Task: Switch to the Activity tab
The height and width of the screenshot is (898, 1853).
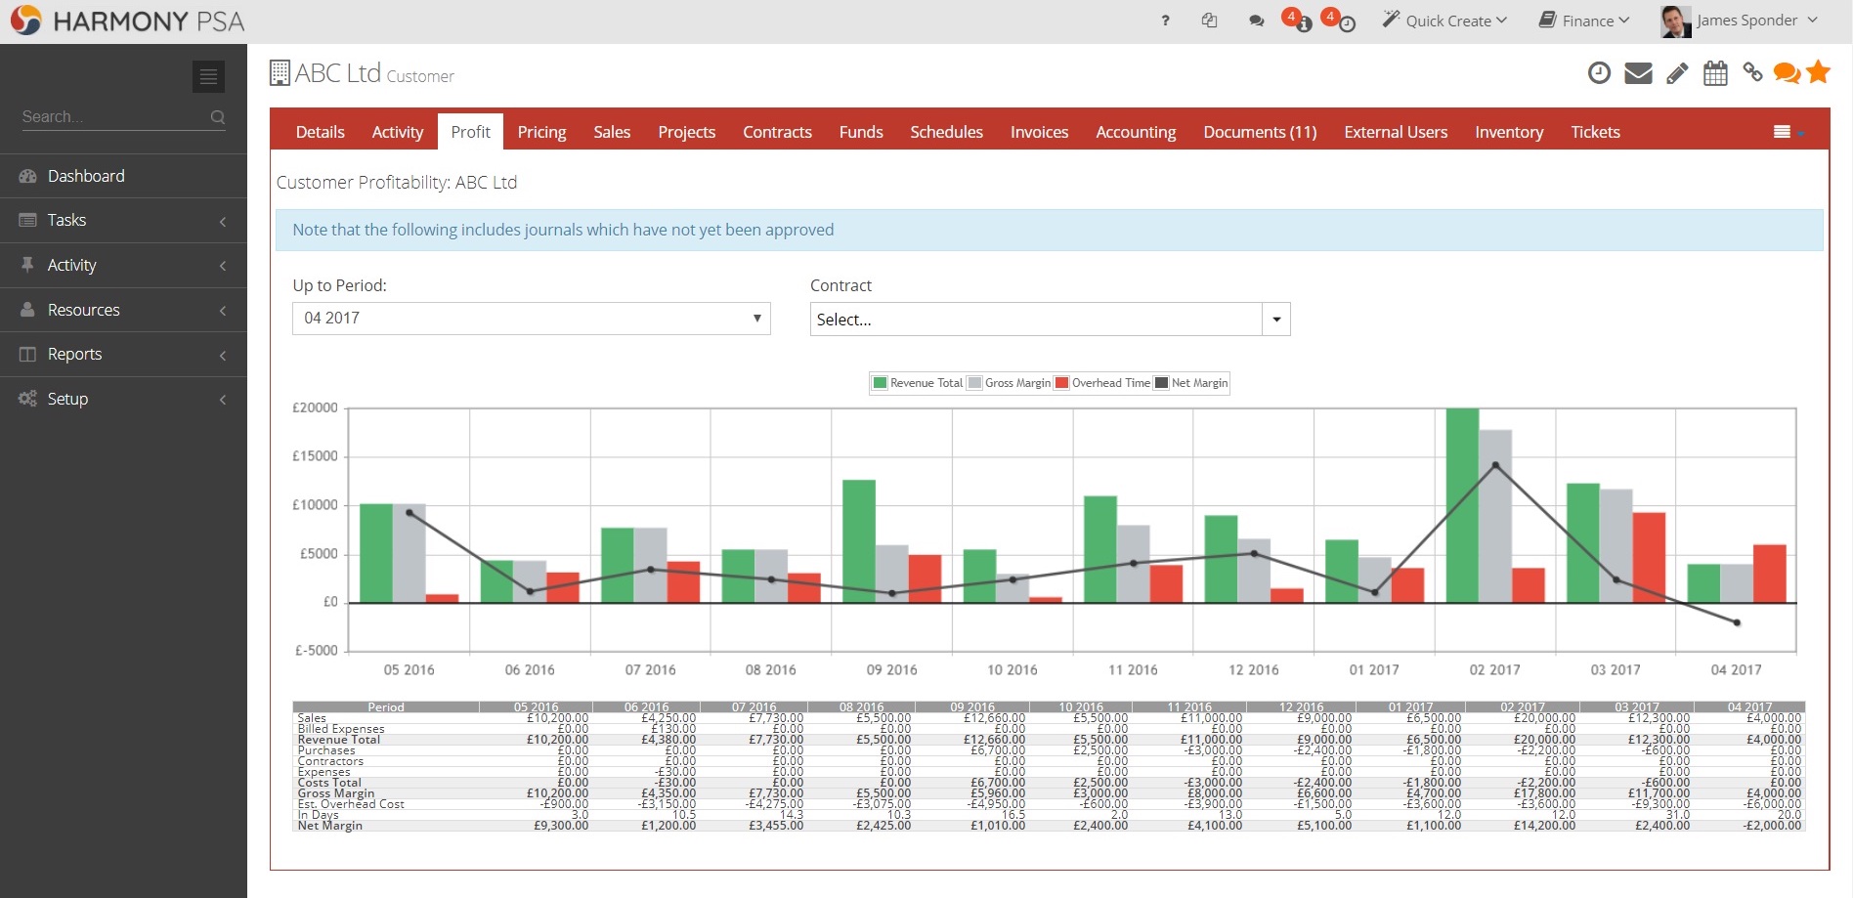Action: click(398, 132)
